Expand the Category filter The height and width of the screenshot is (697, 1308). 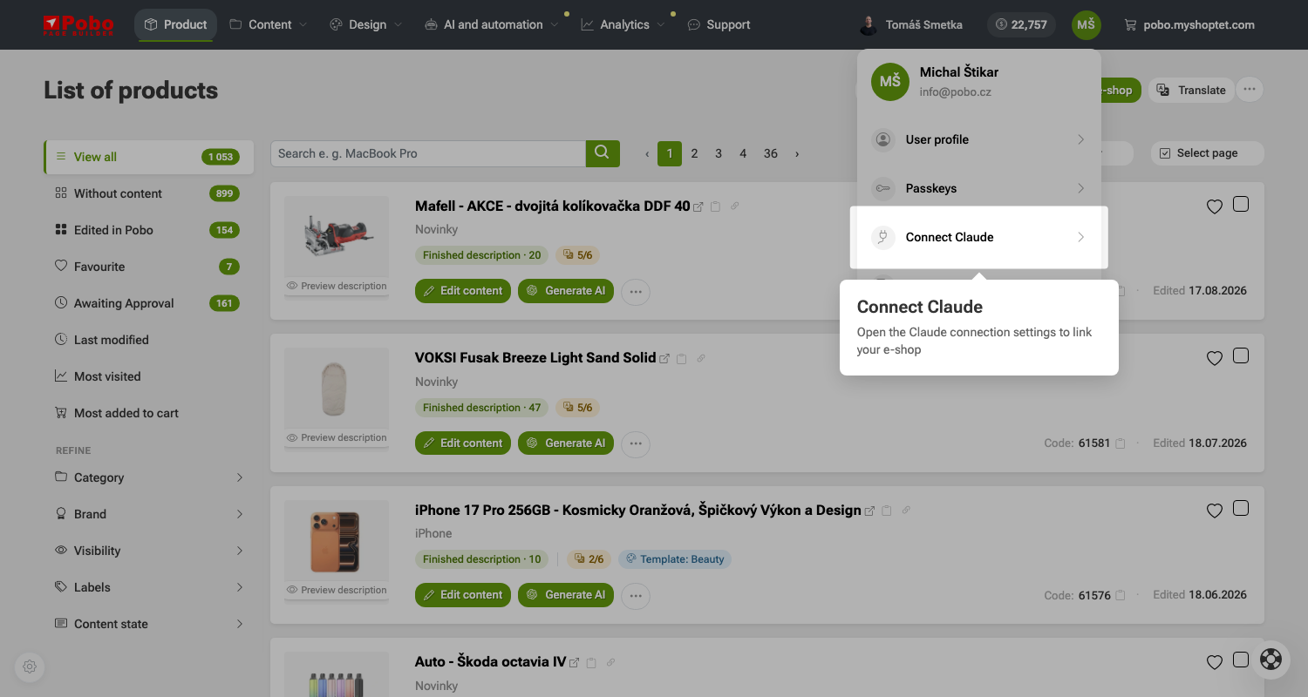coord(148,477)
